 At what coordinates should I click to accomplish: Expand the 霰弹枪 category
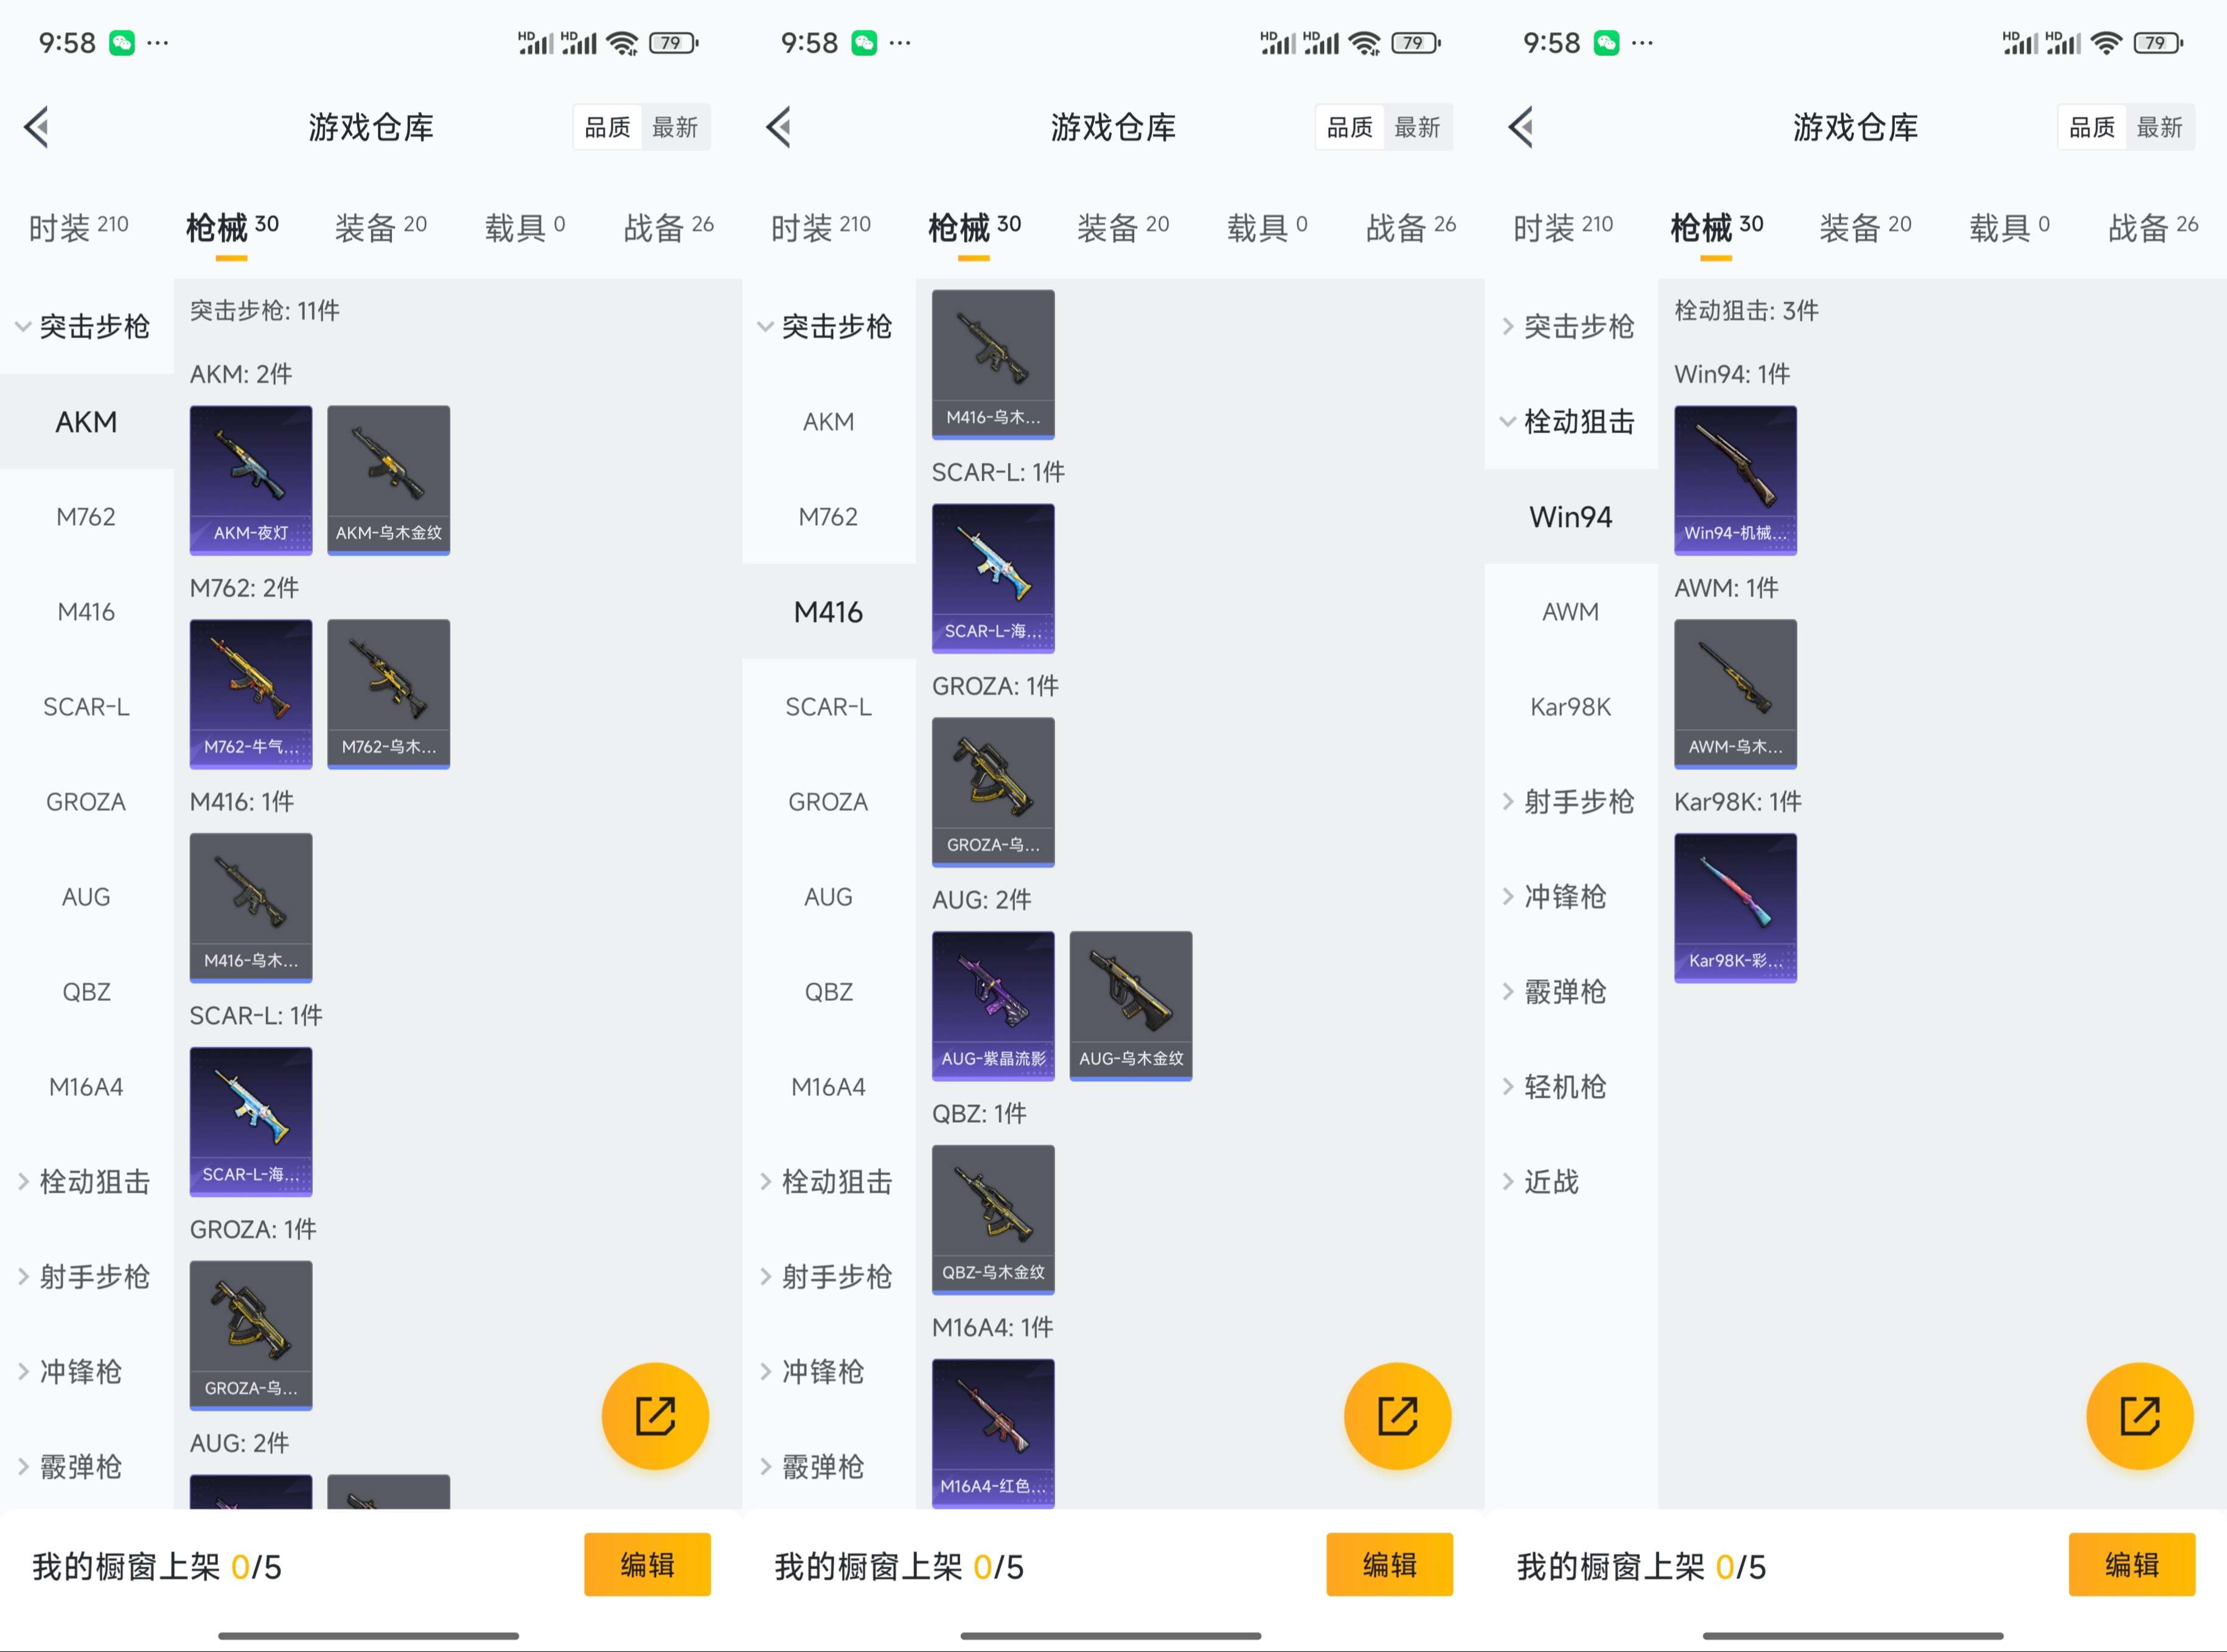[80, 1467]
